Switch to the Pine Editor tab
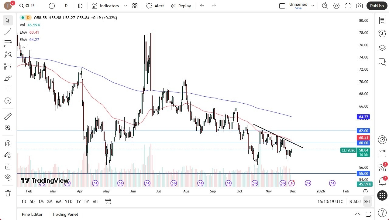389x220 pixels. pos(32,214)
